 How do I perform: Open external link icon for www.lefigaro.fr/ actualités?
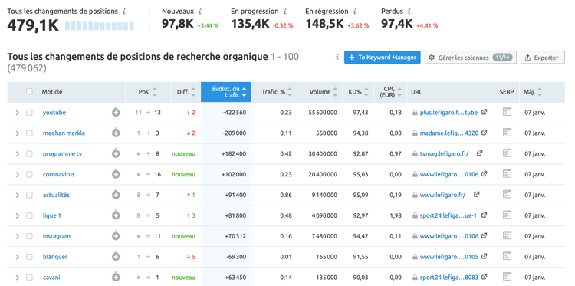[x=476, y=194]
